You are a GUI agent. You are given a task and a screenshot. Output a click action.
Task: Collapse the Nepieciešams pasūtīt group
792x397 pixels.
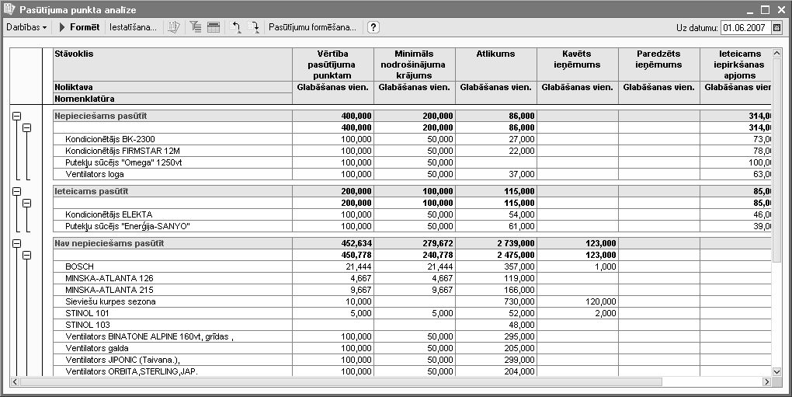tap(16, 116)
